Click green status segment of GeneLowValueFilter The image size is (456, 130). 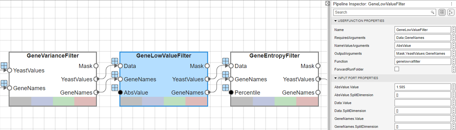pyautogui.click(x=174, y=101)
